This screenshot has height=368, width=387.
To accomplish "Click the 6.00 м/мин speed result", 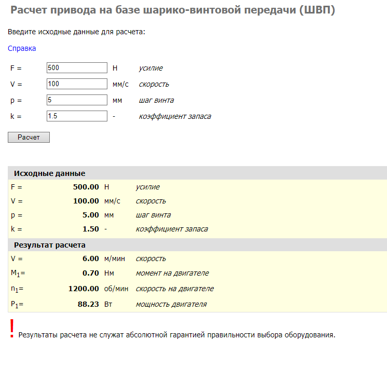I will pos(91,258).
